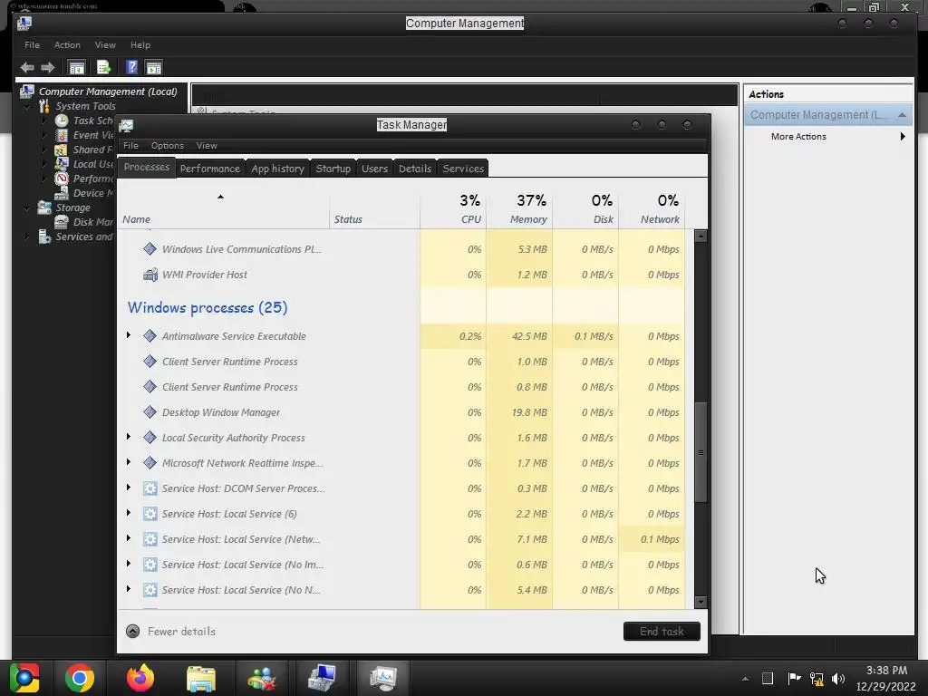Click the End task button
928x696 pixels.
tap(662, 632)
